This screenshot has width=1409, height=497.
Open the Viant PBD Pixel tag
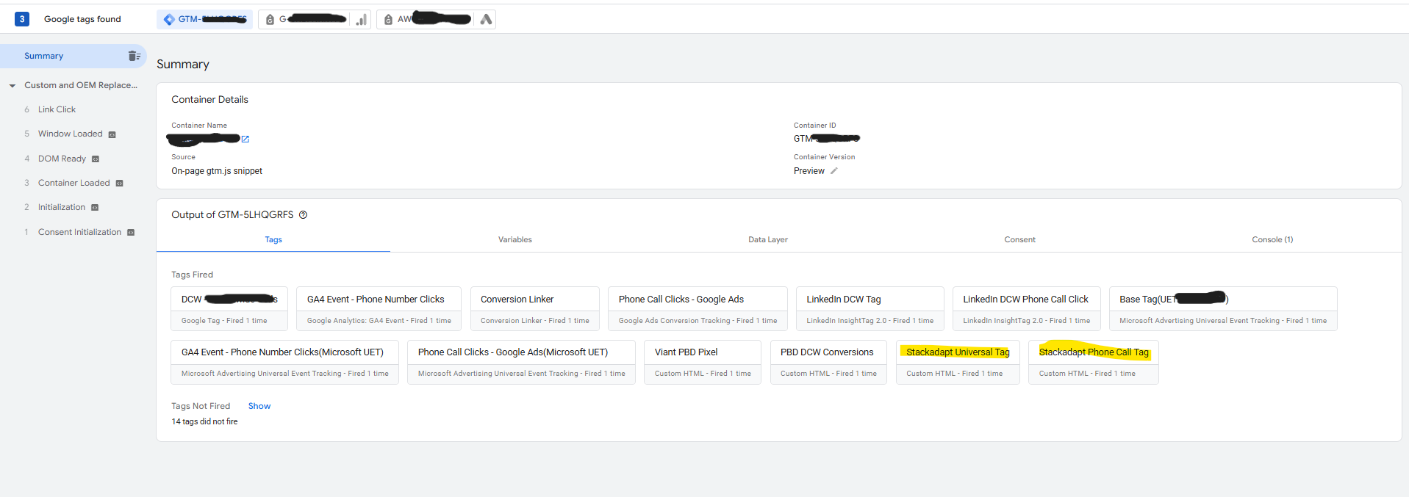click(x=703, y=362)
